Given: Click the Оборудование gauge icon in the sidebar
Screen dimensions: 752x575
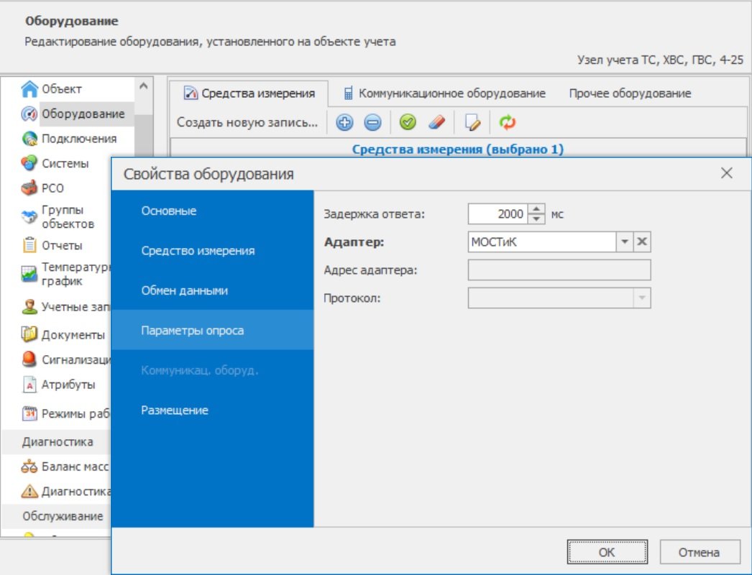Looking at the screenshot, I should (29, 114).
